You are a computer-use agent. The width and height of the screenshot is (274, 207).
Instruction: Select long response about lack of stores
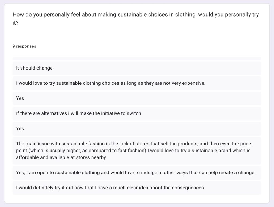click(x=137, y=151)
